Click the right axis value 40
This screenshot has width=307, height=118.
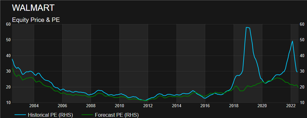302,56
